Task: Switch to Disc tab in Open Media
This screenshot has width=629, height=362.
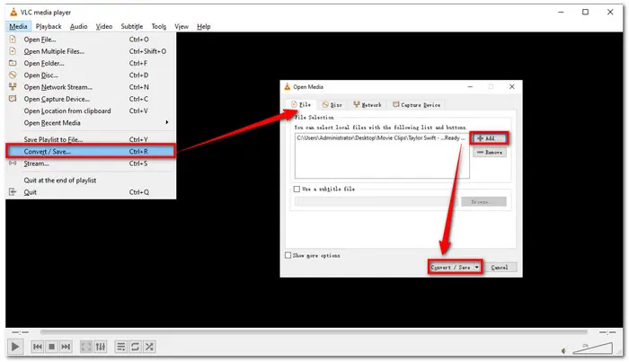Action: pyautogui.click(x=332, y=105)
